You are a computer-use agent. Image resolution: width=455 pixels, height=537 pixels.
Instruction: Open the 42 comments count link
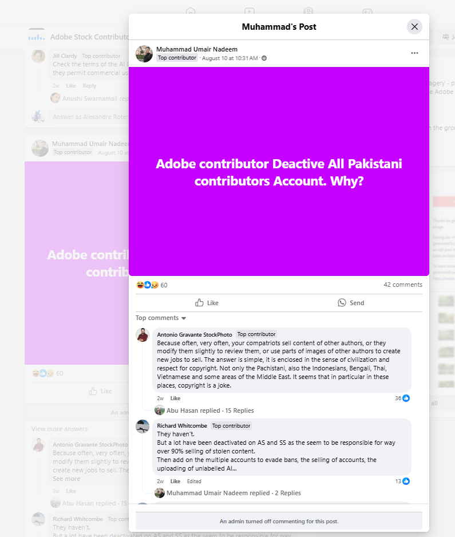tap(403, 285)
